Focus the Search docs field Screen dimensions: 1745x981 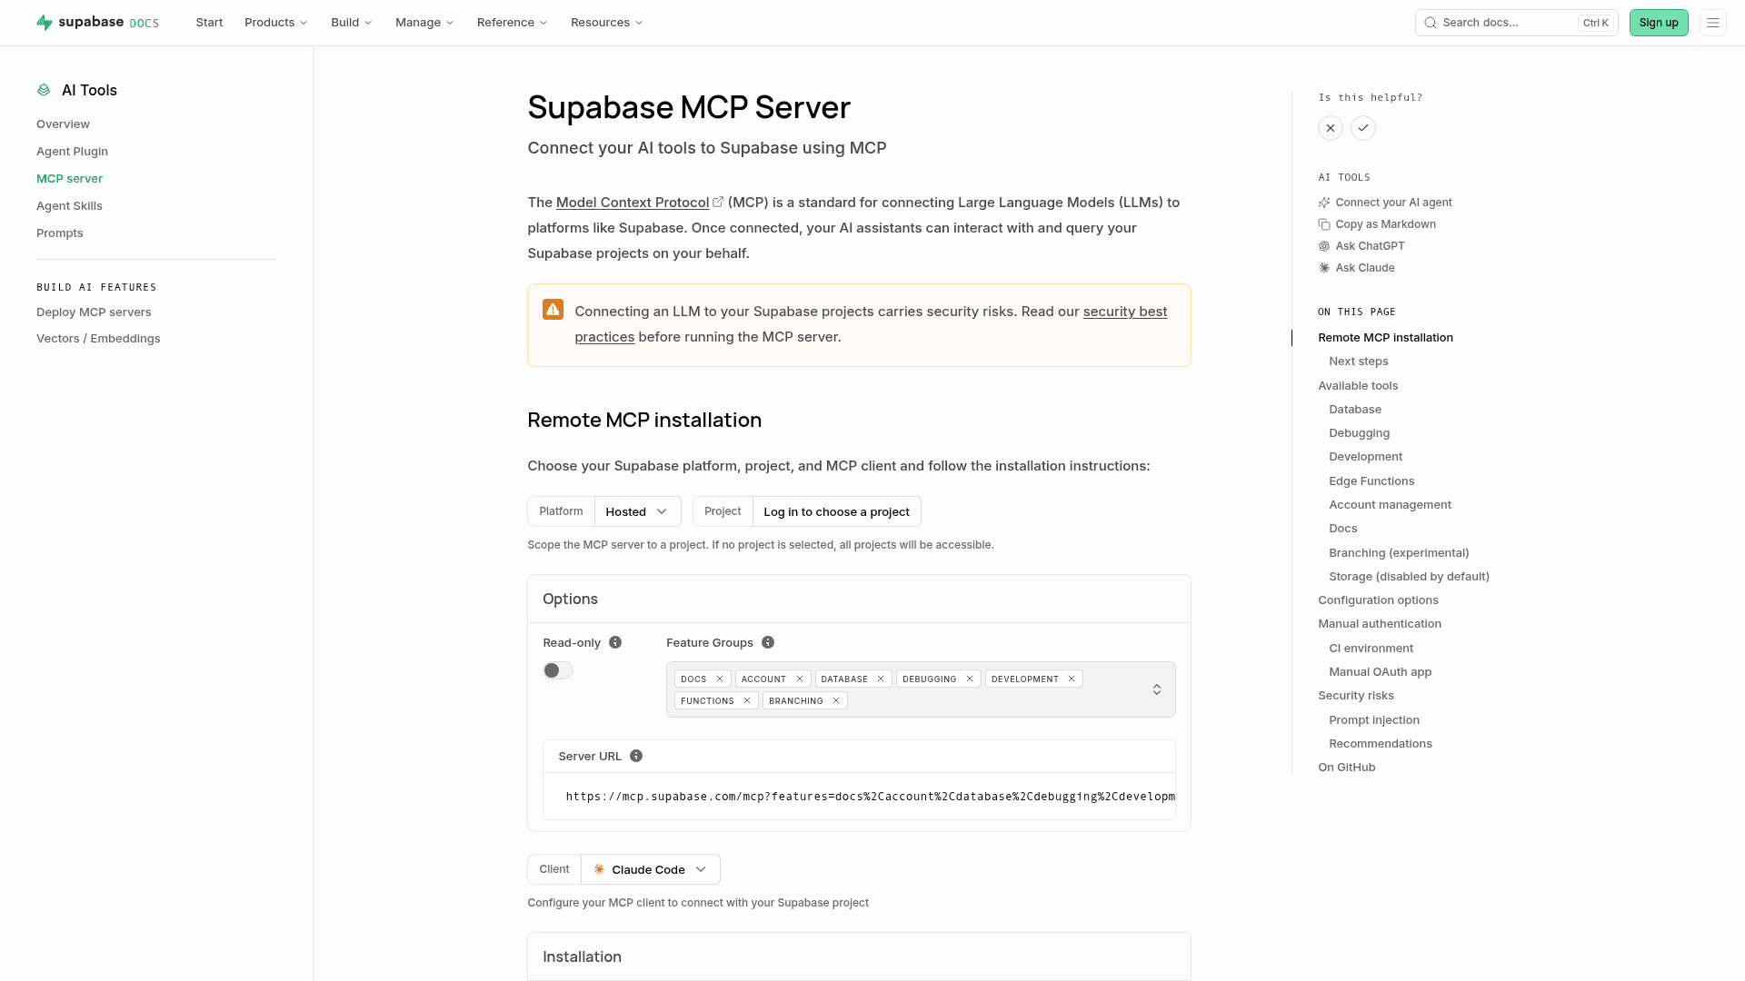click(x=1516, y=23)
